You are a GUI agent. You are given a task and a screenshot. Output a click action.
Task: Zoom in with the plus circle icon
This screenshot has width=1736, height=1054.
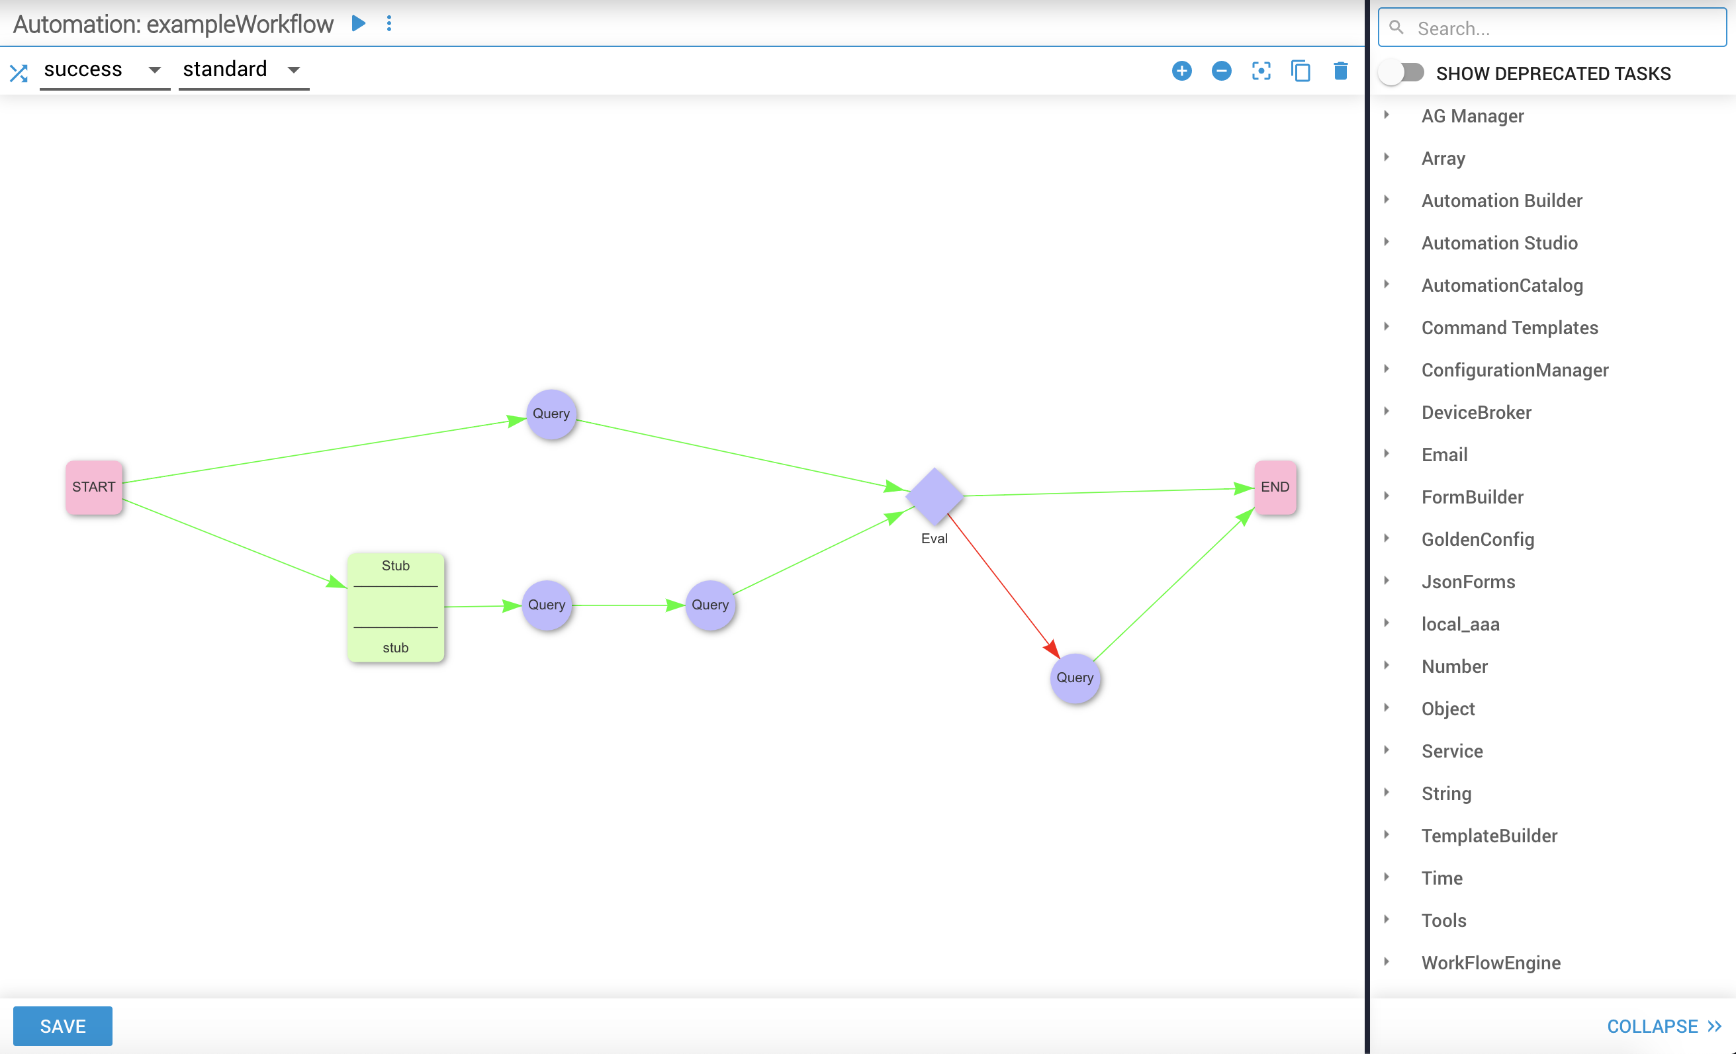(1181, 70)
